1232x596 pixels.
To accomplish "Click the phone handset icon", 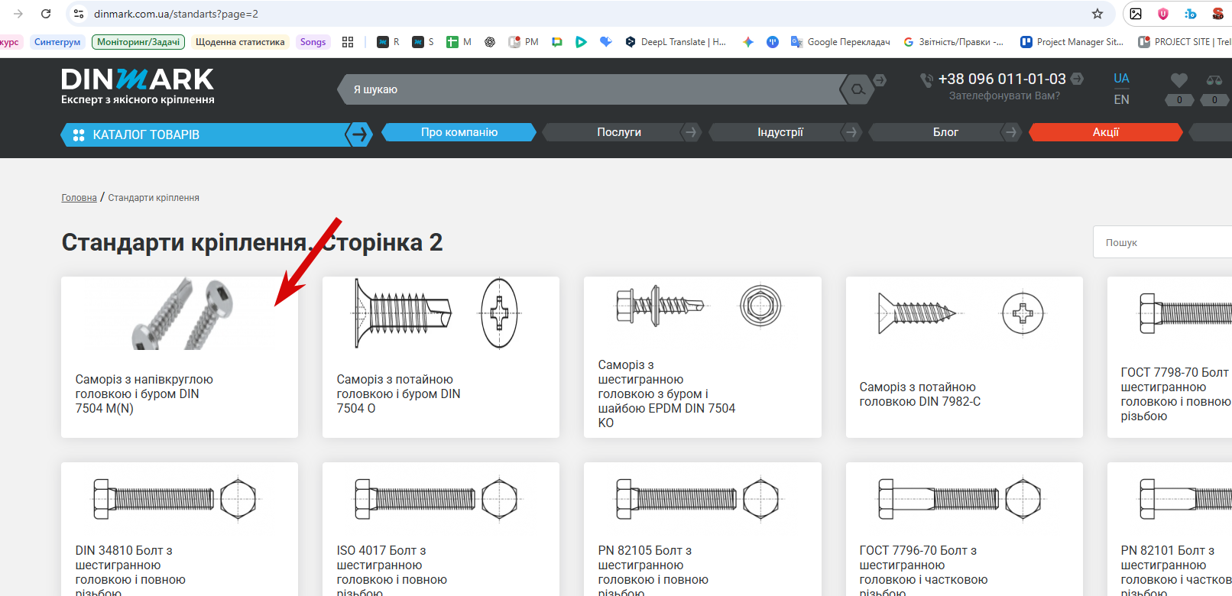I will click(x=927, y=79).
